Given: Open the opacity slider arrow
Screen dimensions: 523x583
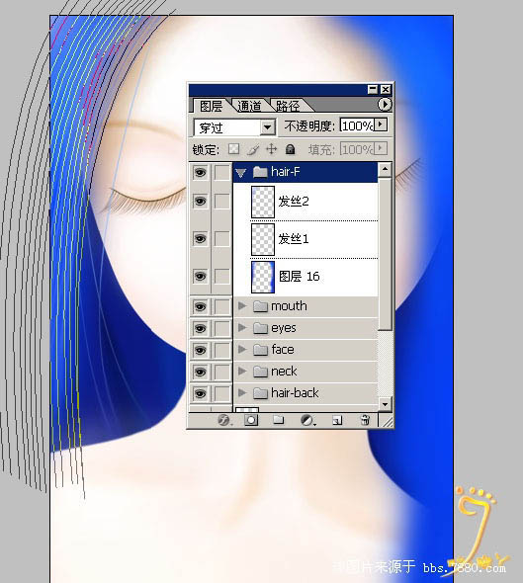Looking at the screenshot, I should [381, 125].
